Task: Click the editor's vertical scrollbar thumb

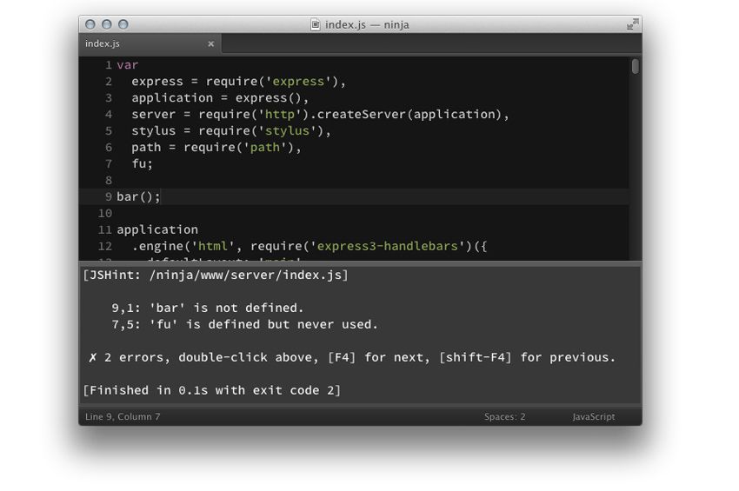Action: (x=636, y=66)
